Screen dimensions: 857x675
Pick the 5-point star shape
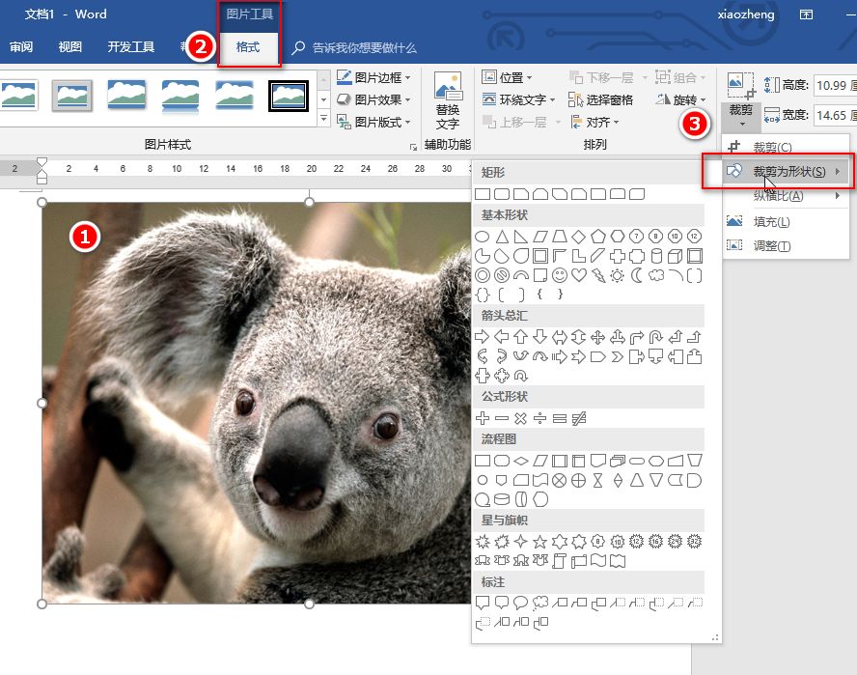pyautogui.click(x=540, y=541)
